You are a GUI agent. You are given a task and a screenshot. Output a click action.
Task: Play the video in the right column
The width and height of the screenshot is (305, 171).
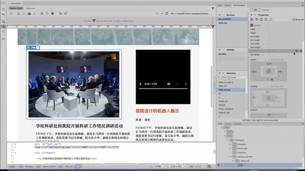pos(140,84)
